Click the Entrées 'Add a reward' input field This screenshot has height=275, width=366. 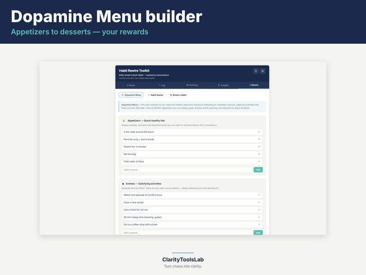click(187, 233)
